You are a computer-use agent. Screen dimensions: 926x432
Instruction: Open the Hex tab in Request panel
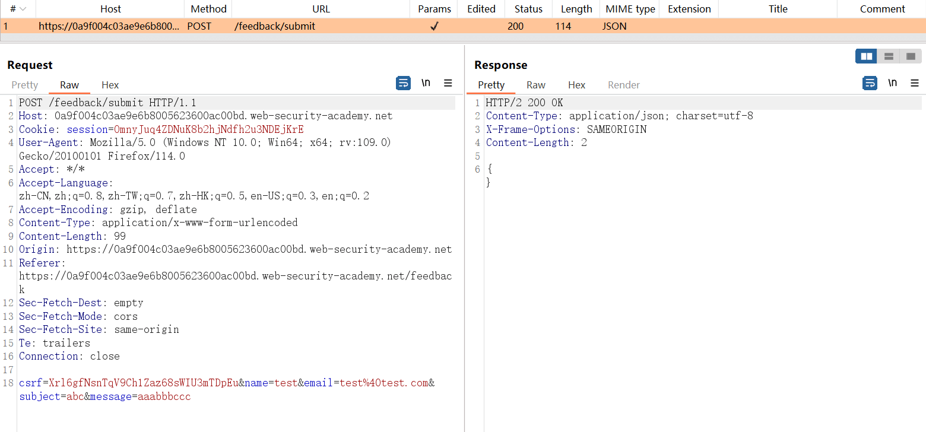pyautogui.click(x=110, y=85)
